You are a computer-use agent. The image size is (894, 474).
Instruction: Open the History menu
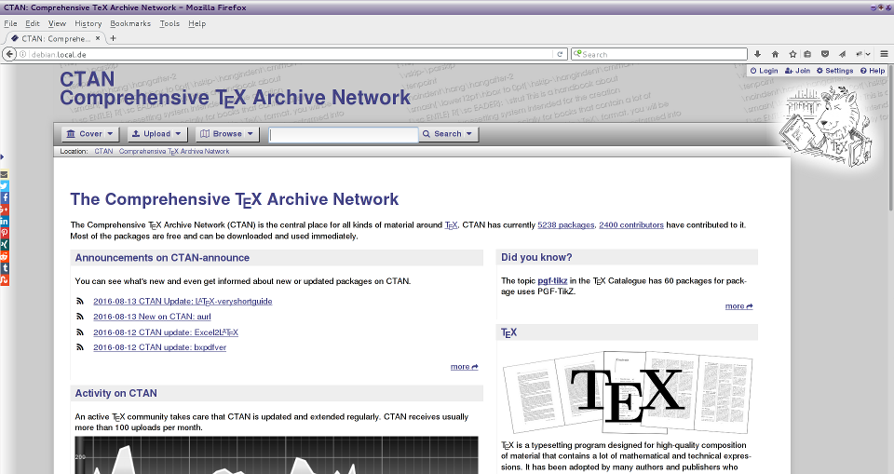point(88,23)
